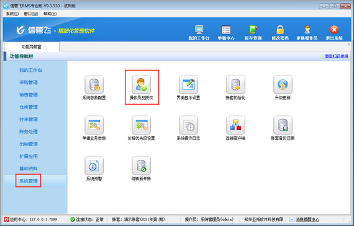The image size is (354, 226).
Task: Open 系统预警 clock icon
Action: (94, 166)
